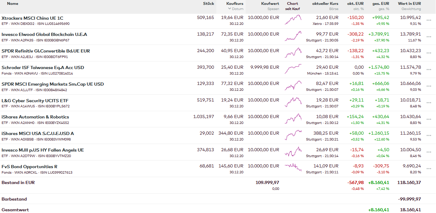Click the Invesco Elwood Blockchain mini chart
Viewport: 436px width, 213px height.
[x=293, y=36]
